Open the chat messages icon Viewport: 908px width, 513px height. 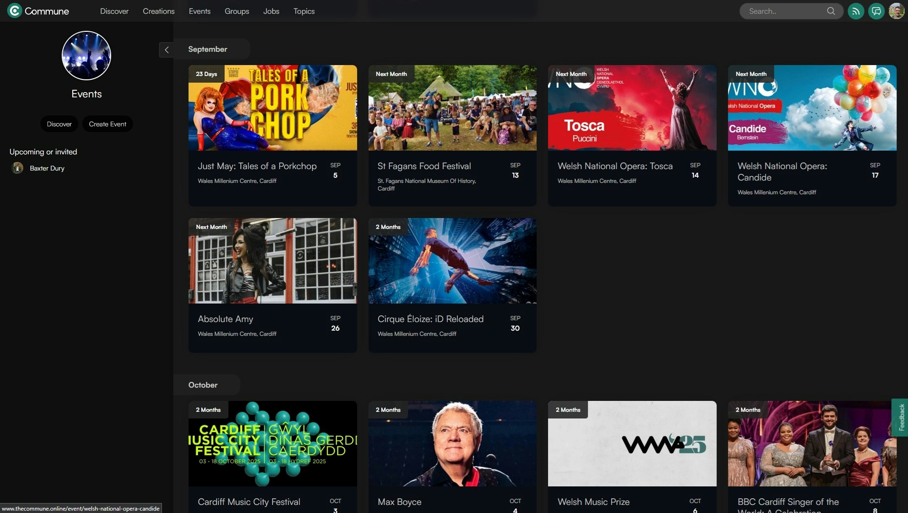pos(876,11)
